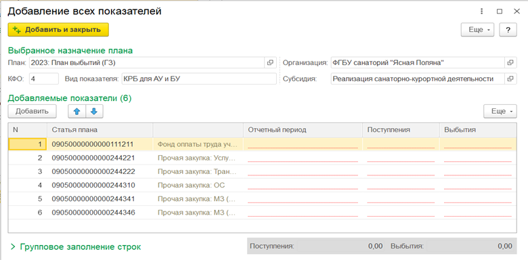
Task: Click Вид показателя input field
Action: 199,79
